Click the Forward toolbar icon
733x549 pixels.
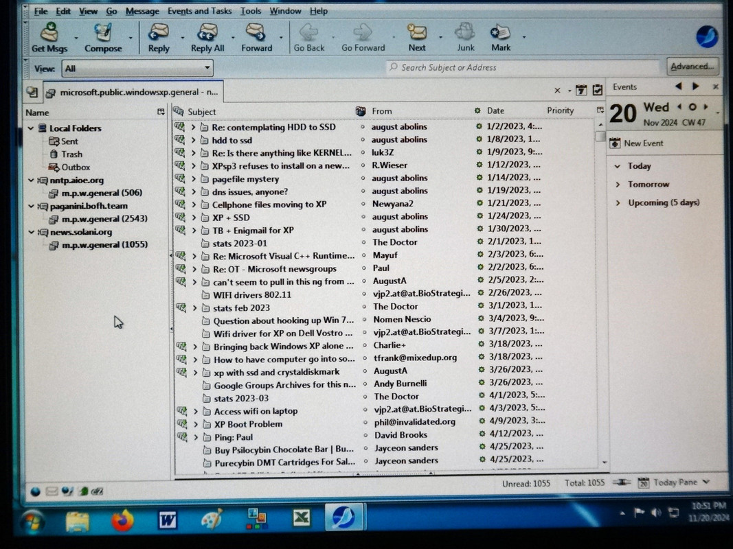coord(256,33)
